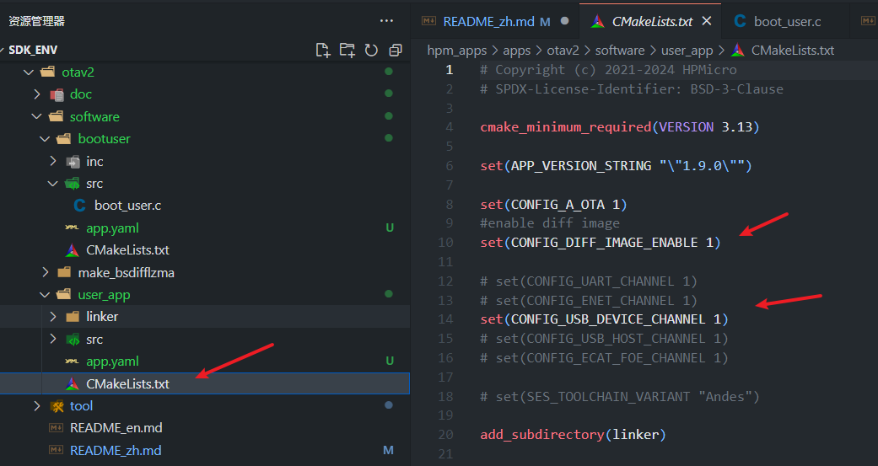Click otav2 in the breadcrumb
878x466 pixels.
tap(563, 51)
